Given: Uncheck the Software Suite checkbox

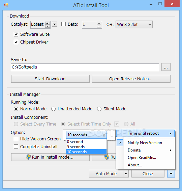Looking at the screenshot, I should 16,34.
